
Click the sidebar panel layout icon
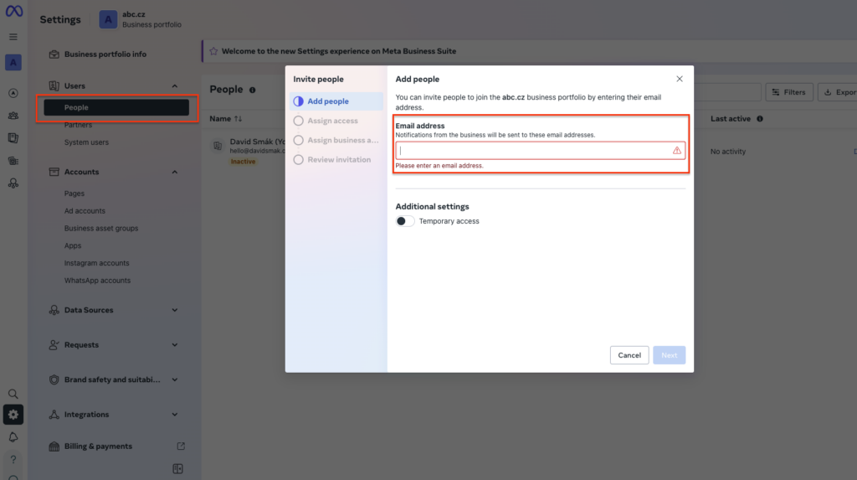177,468
